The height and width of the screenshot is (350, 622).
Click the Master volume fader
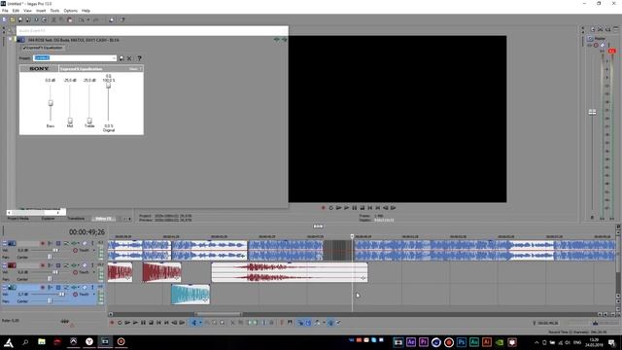point(592,113)
